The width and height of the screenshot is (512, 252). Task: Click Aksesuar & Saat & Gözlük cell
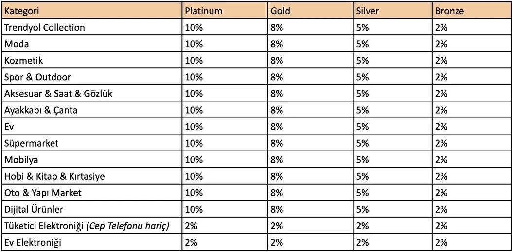[92, 94]
